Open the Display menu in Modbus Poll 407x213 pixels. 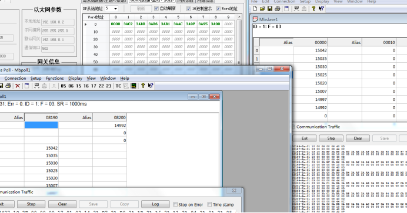click(75, 78)
